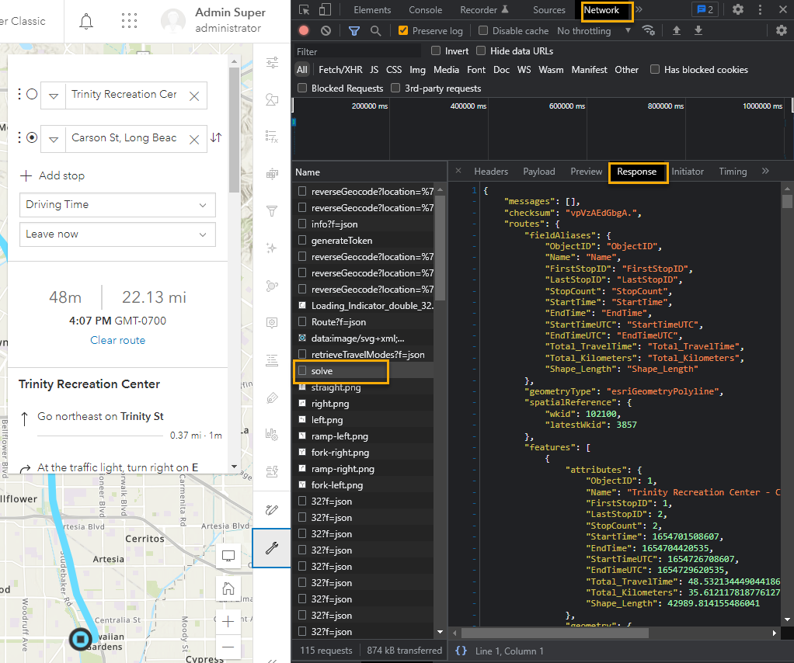Clear the network log
The image size is (794, 663).
(x=326, y=31)
